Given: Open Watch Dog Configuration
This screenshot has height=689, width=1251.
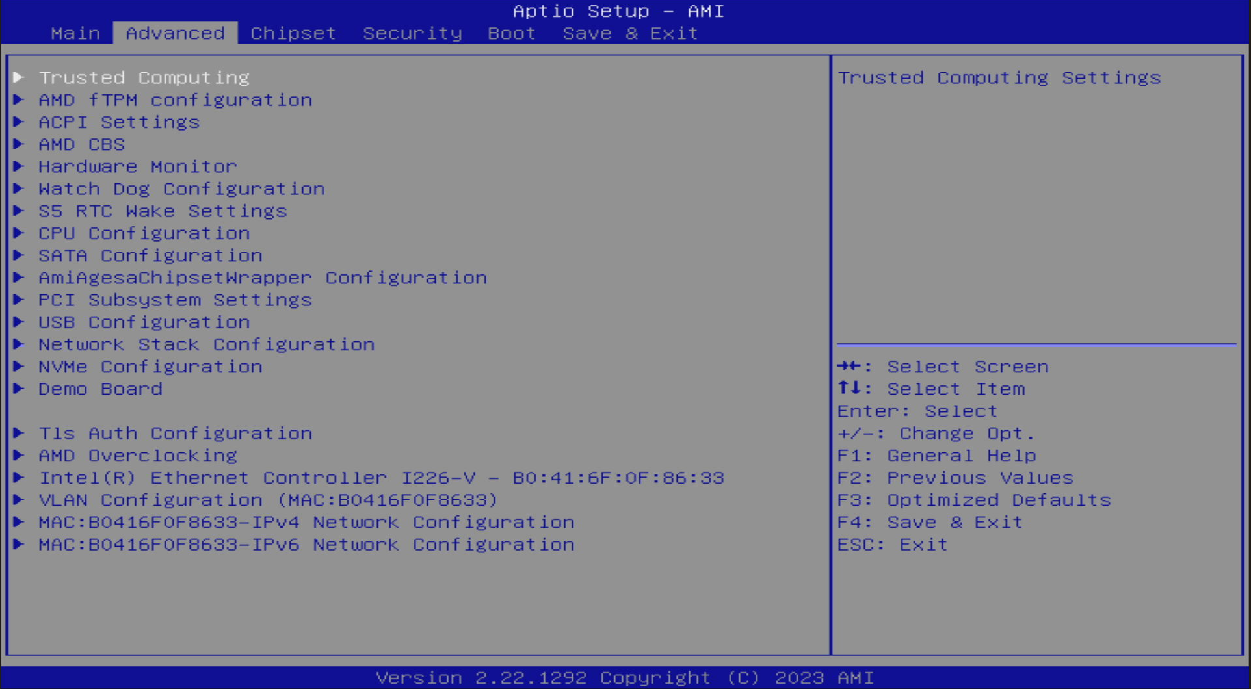Looking at the screenshot, I should [181, 189].
